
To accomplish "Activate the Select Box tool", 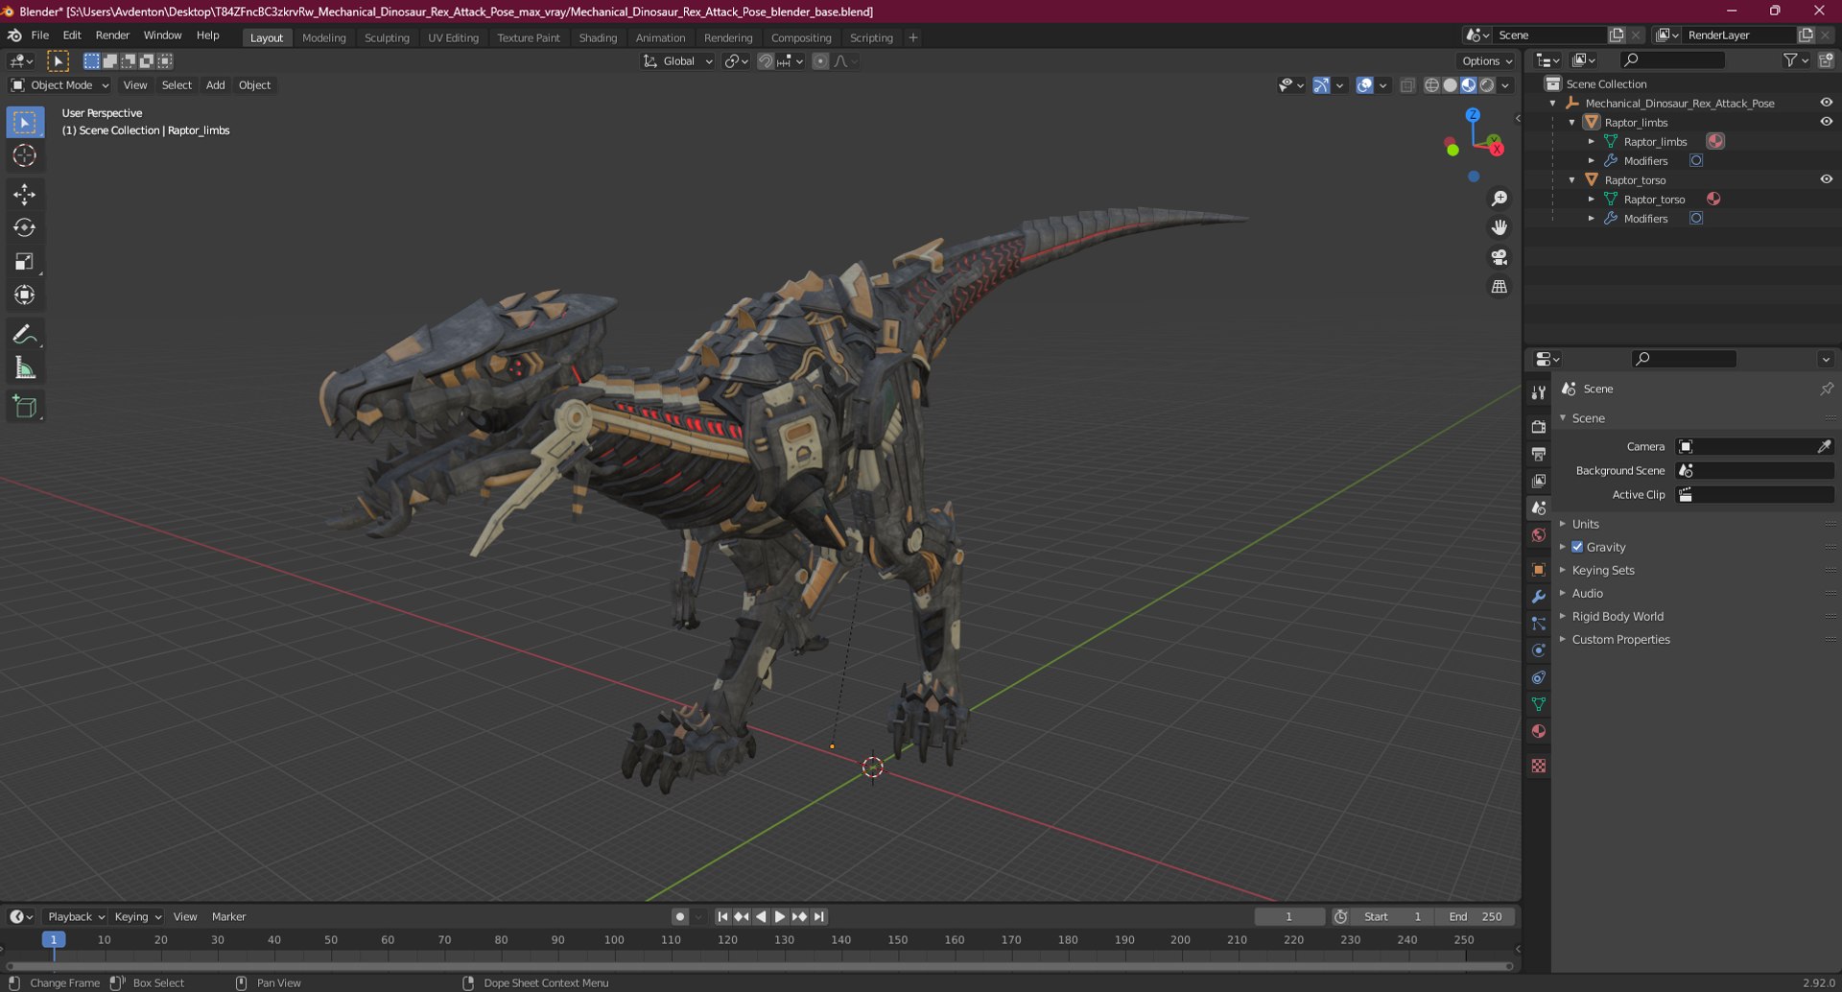I will tap(25, 122).
